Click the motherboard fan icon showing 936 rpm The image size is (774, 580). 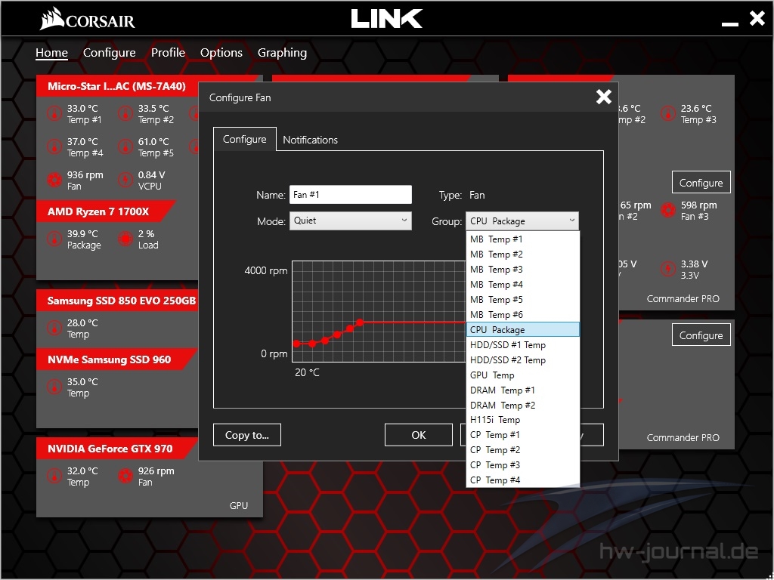tap(54, 180)
